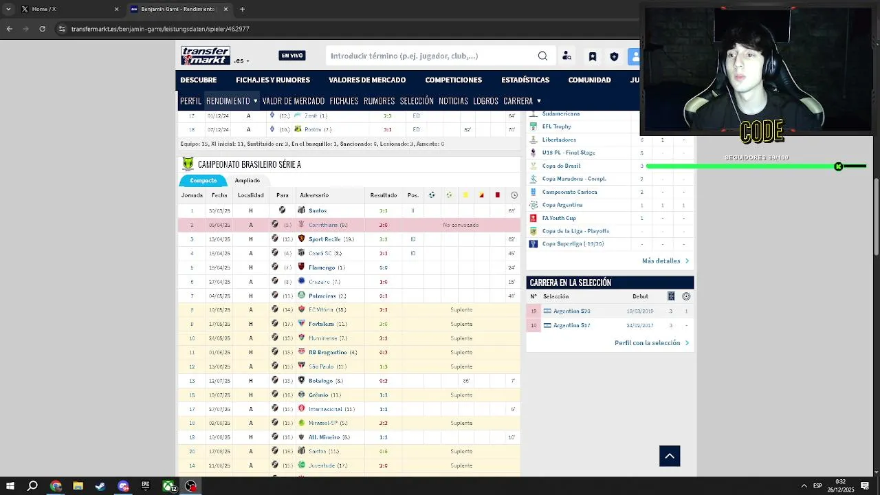Viewport: 880px width, 495px height.
Task: Open the Comunidad menu
Action: coord(589,80)
